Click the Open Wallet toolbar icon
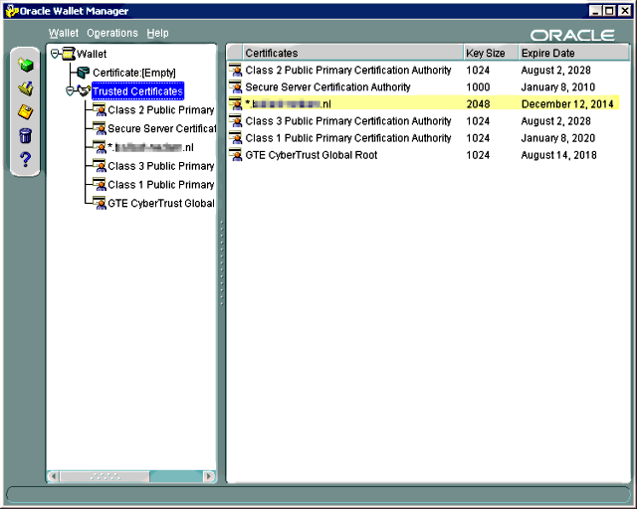The height and width of the screenshot is (509, 637). (x=25, y=88)
